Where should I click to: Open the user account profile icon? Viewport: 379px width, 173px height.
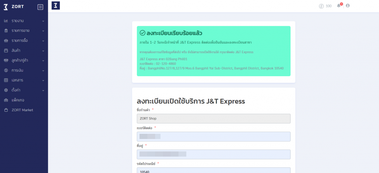[x=348, y=6]
